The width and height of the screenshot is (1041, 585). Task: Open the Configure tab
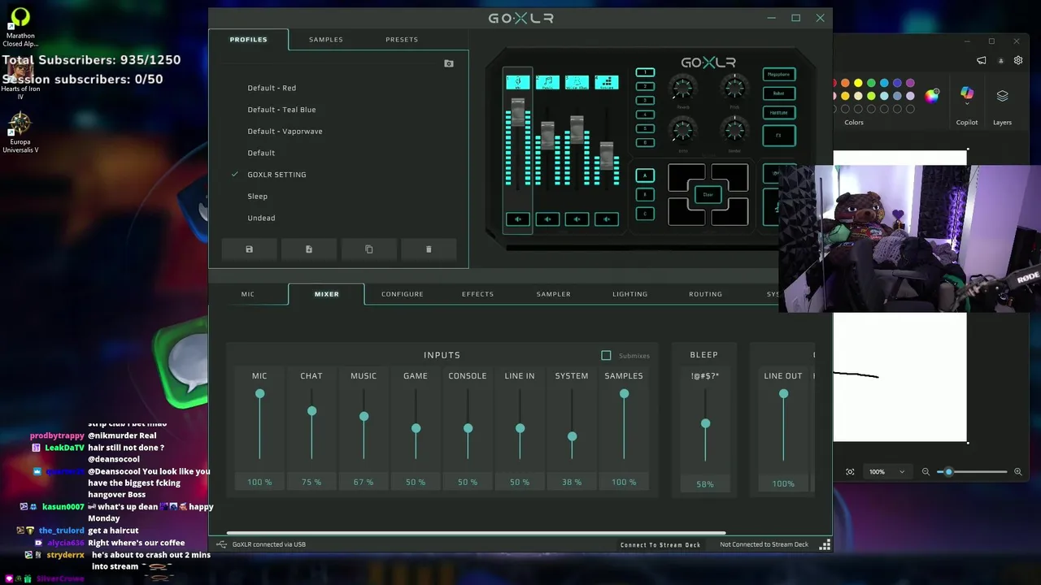point(403,294)
